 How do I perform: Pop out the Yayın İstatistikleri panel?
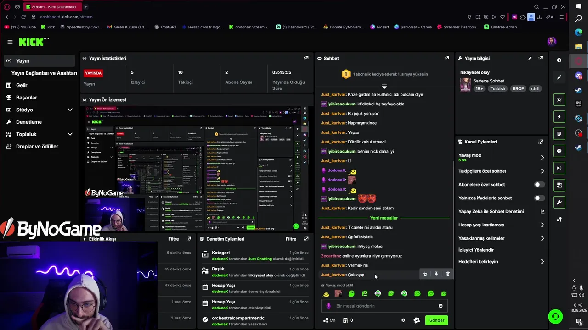pos(306,58)
